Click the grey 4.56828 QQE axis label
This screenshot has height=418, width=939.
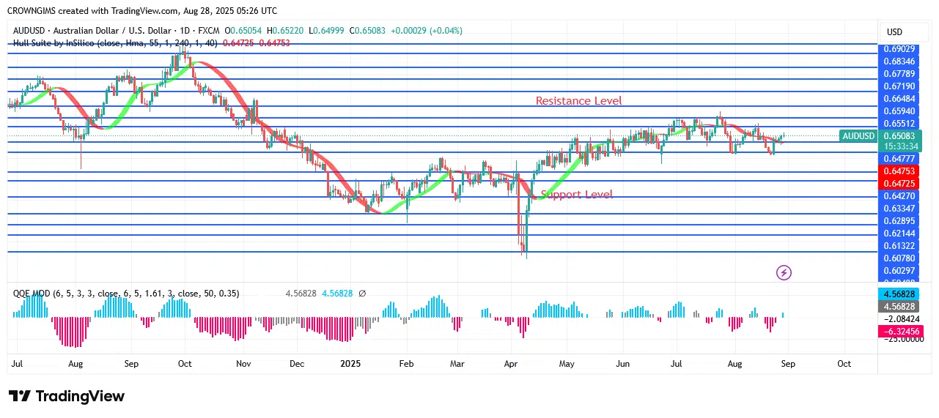pyautogui.click(x=899, y=306)
